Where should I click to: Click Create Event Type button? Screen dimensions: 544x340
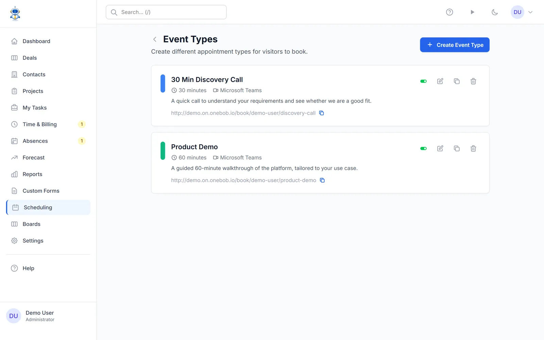[x=455, y=45]
